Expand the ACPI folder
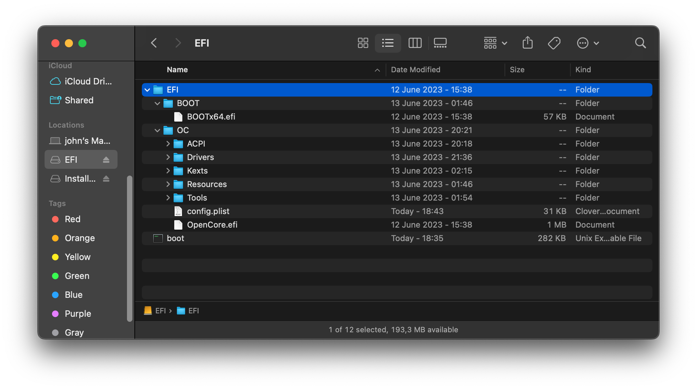The image size is (697, 389). pos(169,144)
